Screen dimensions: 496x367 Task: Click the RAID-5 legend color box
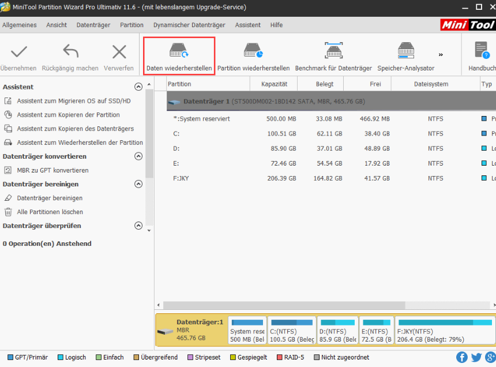(279, 358)
